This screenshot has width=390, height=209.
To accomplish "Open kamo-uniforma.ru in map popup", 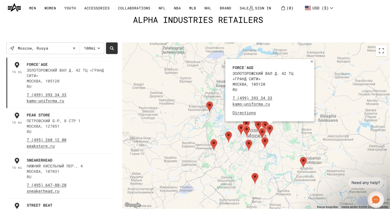I will point(251,104).
